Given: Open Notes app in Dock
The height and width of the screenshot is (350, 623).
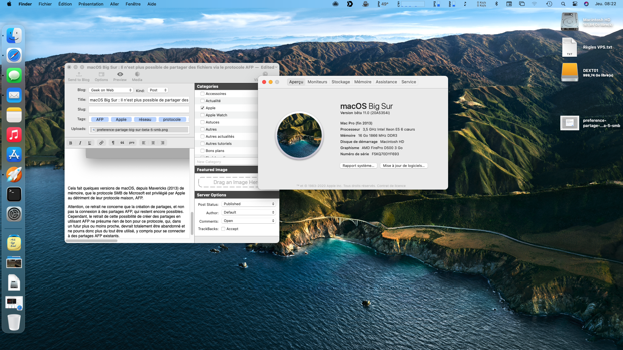Looking at the screenshot, I should click(14, 115).
